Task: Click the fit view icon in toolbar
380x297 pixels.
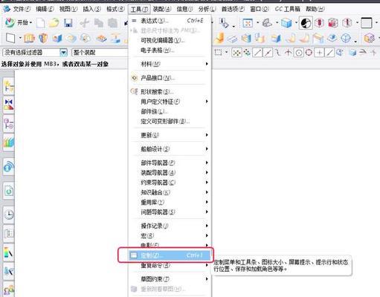Action: [x=248, y=23]
